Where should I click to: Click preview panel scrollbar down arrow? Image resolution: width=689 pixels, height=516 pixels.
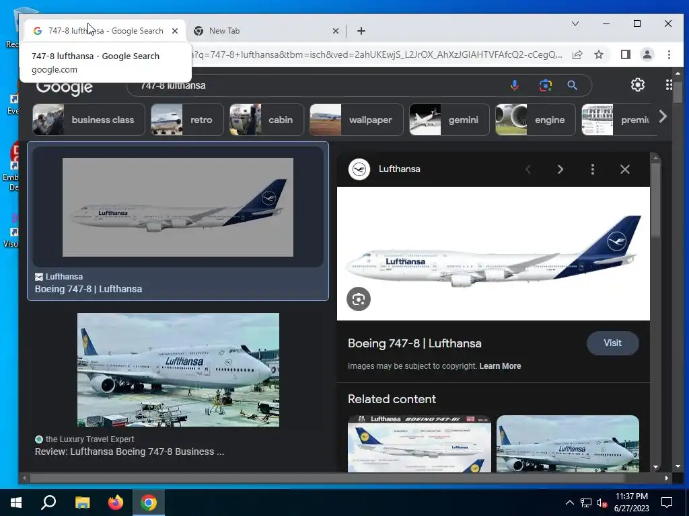point(655,467)
